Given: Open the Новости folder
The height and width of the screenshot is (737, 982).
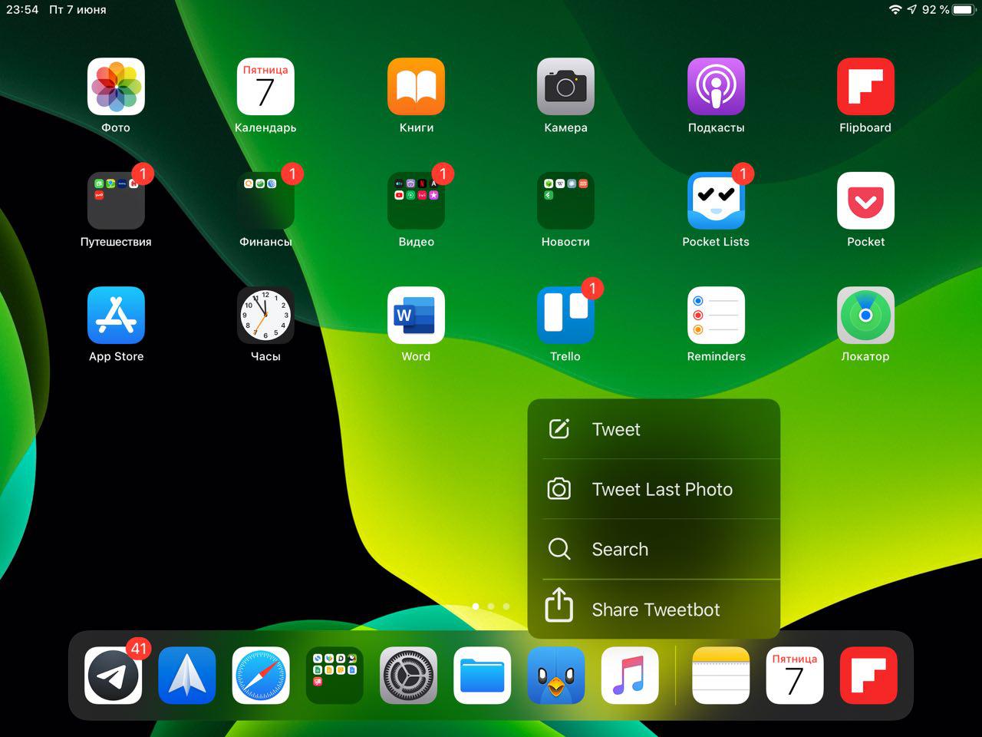Looking at the screenshot, I should [x=565, y=200].
